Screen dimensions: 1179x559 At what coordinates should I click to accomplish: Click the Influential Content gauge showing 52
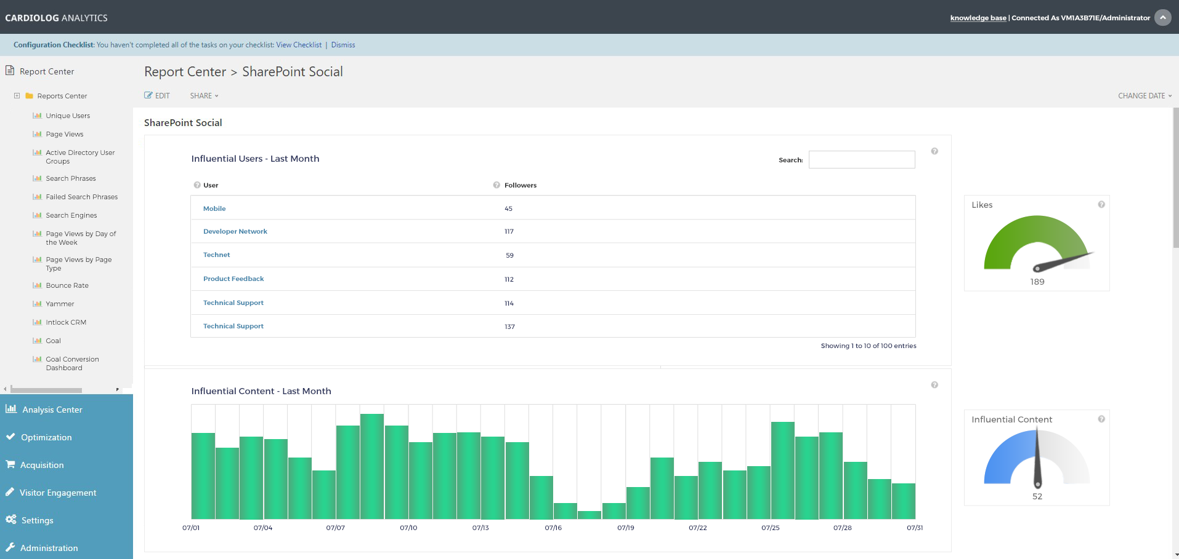pos(1037,458)
